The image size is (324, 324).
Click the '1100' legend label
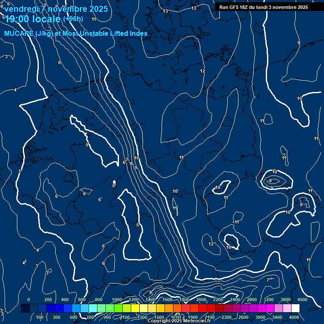[x=125, y=317]
